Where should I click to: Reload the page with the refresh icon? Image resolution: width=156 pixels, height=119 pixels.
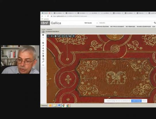[x=48, y=16]
